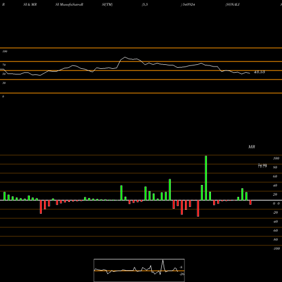Click the tallest green MR bar
This screenshot has width=282, height=282.
(x=206, y=178)
